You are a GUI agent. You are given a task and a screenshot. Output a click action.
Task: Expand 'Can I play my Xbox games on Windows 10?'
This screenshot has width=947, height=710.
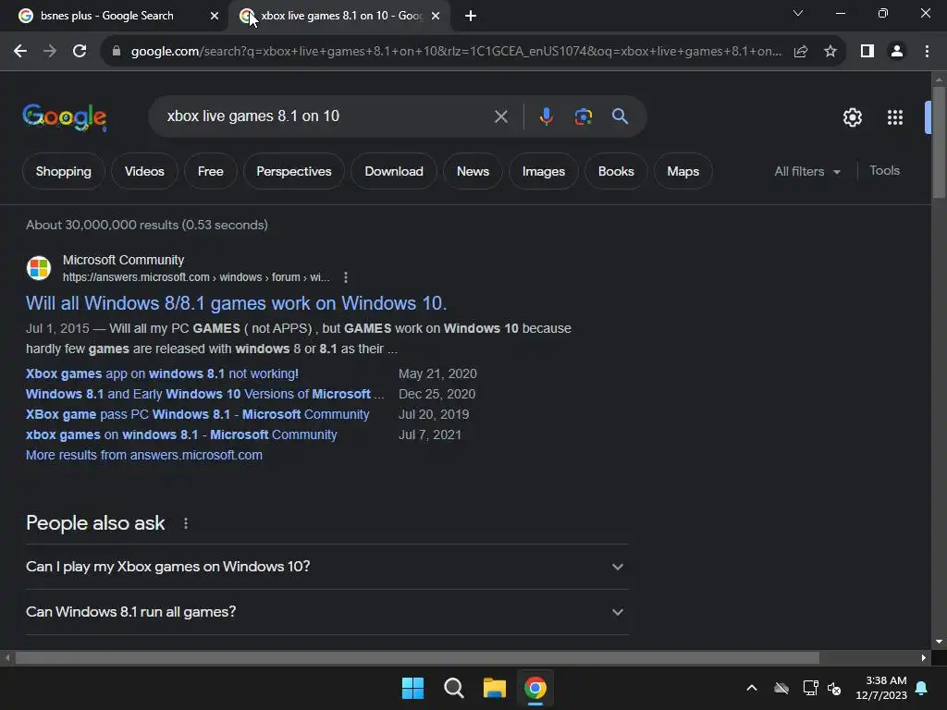click(x=327, y=567)
